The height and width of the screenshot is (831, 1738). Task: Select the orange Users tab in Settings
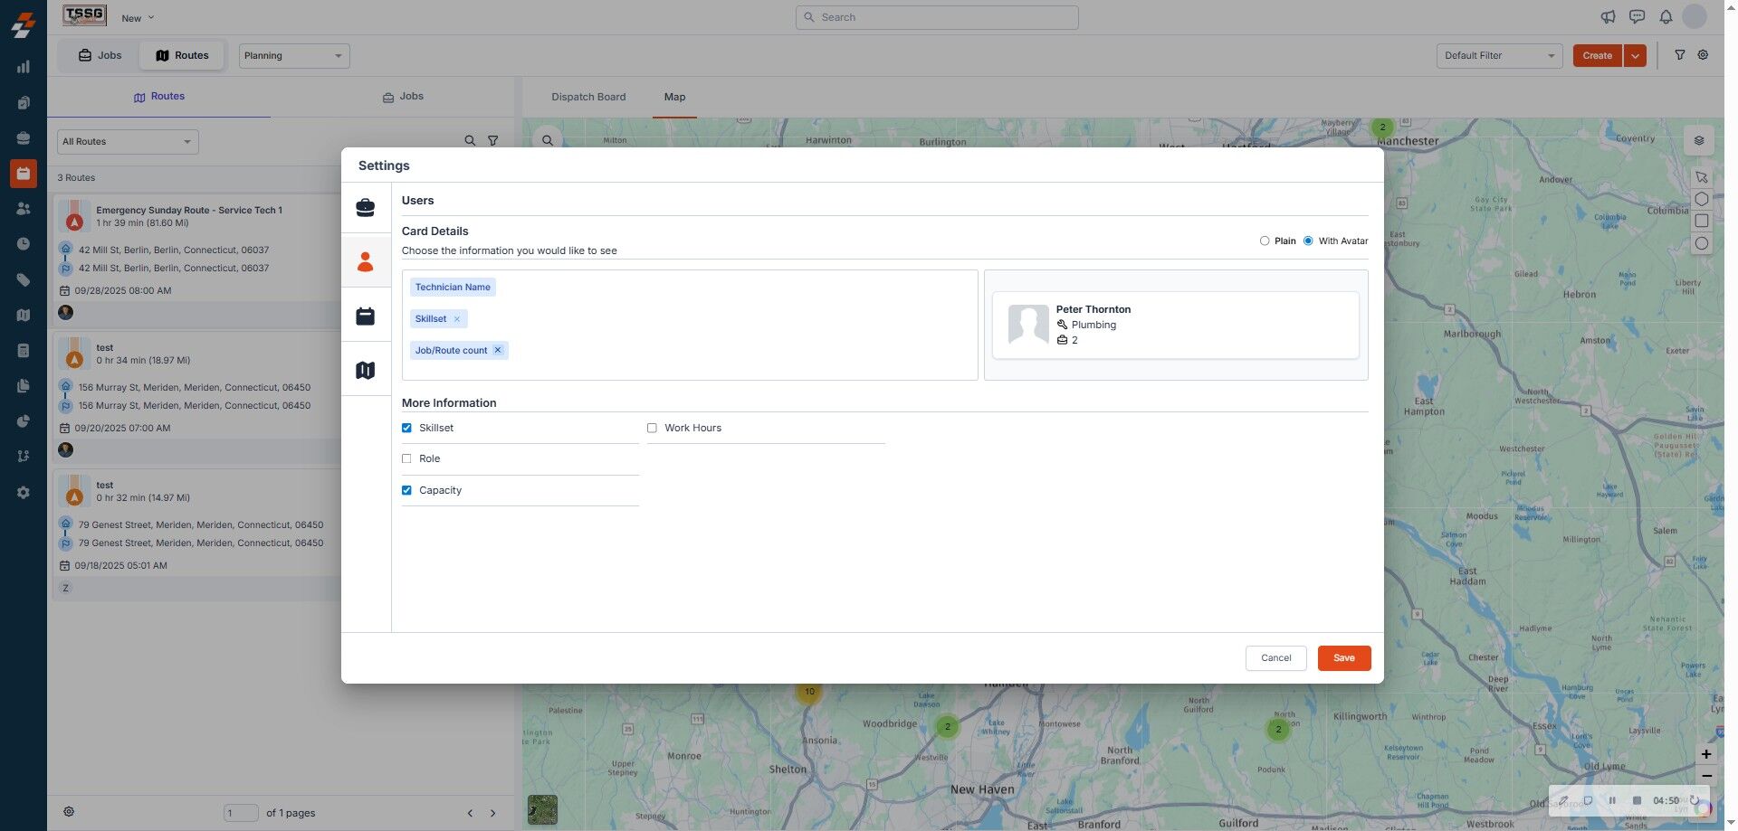pyautogui.click(x=366, y=262)
